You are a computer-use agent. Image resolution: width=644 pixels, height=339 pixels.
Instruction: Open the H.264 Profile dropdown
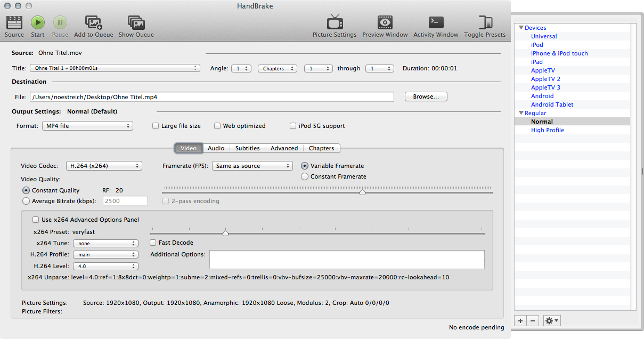(x=105, y=255)
